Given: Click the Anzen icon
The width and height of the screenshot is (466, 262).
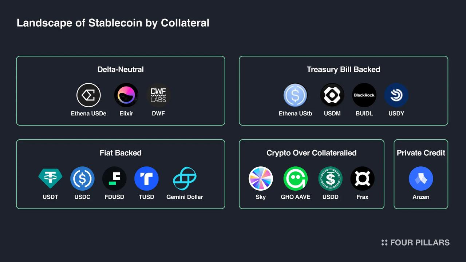Looking at the screenshot, I should [421, 179].
